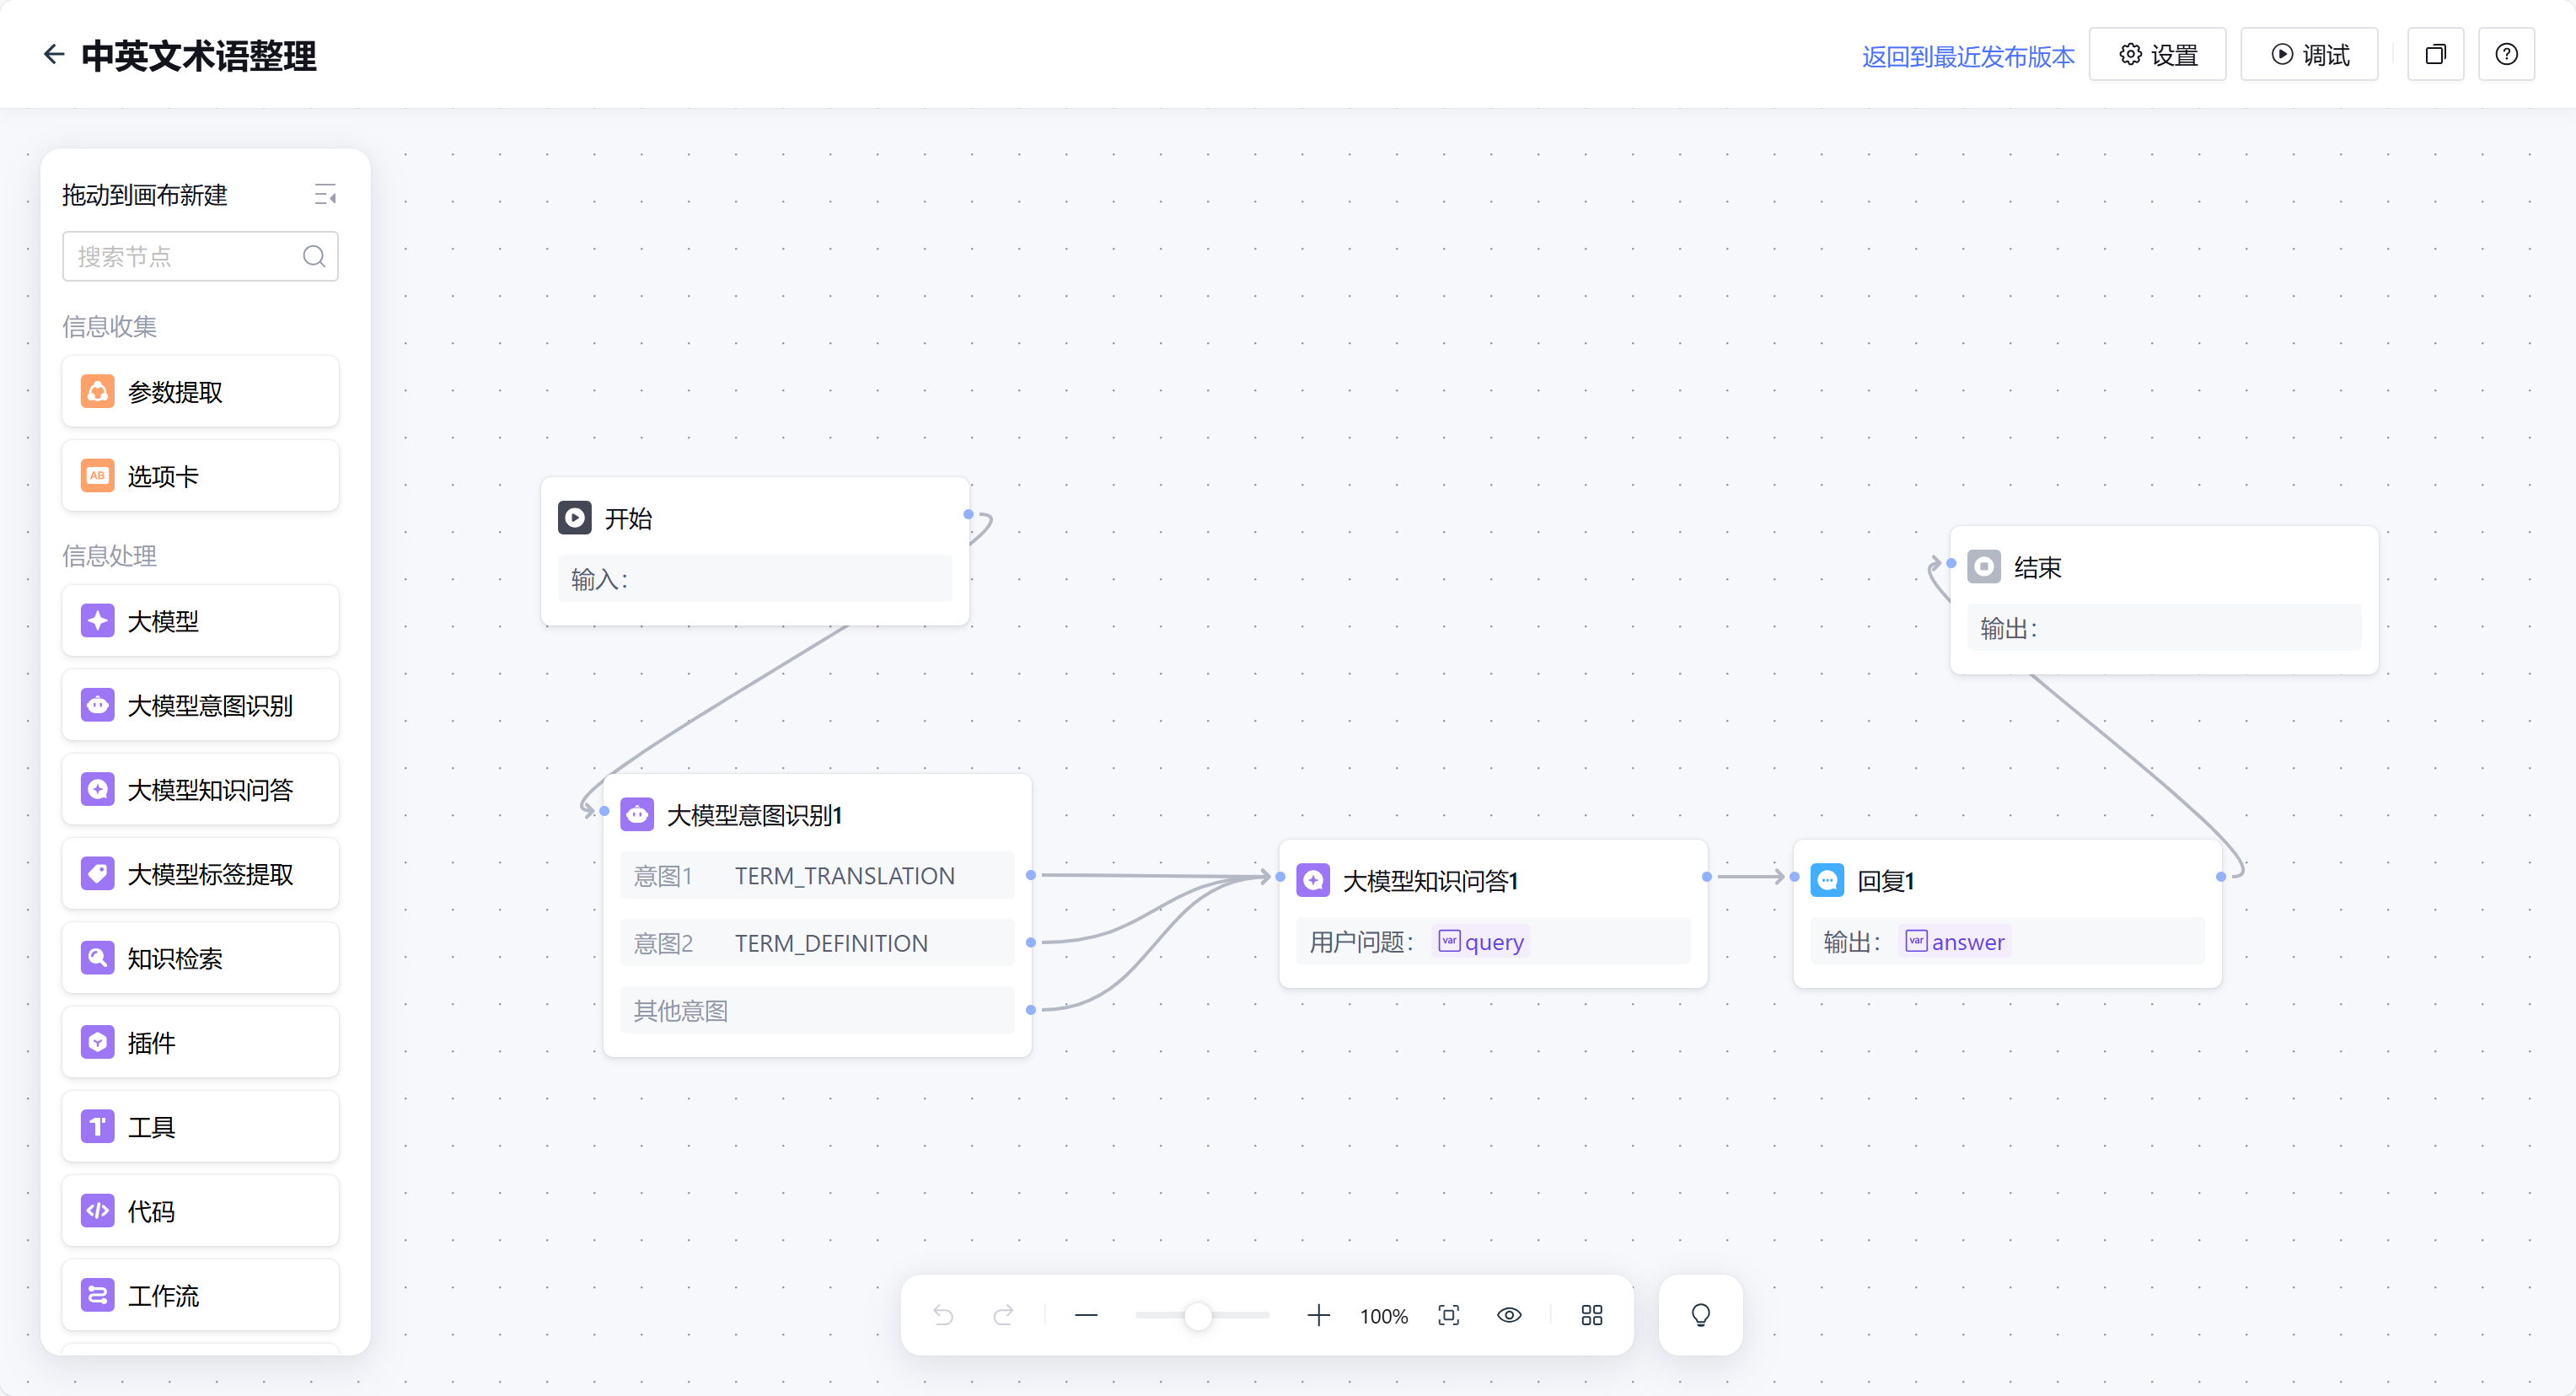Select the 知识检索 node item
The height and width of the screenshot is (1396, 2576).
[200, 958]
